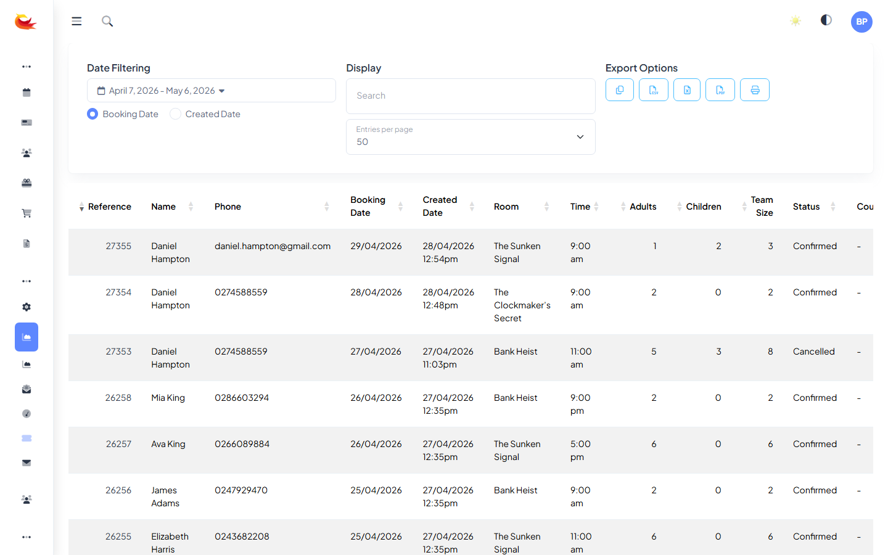Select the Created Date radio option
This screenshot has width=888, height=555.
175,114
